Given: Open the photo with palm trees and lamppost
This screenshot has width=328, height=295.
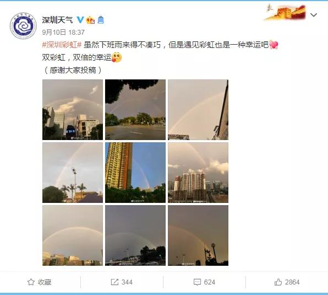Looking at the screenshot, I should [73, 173].
